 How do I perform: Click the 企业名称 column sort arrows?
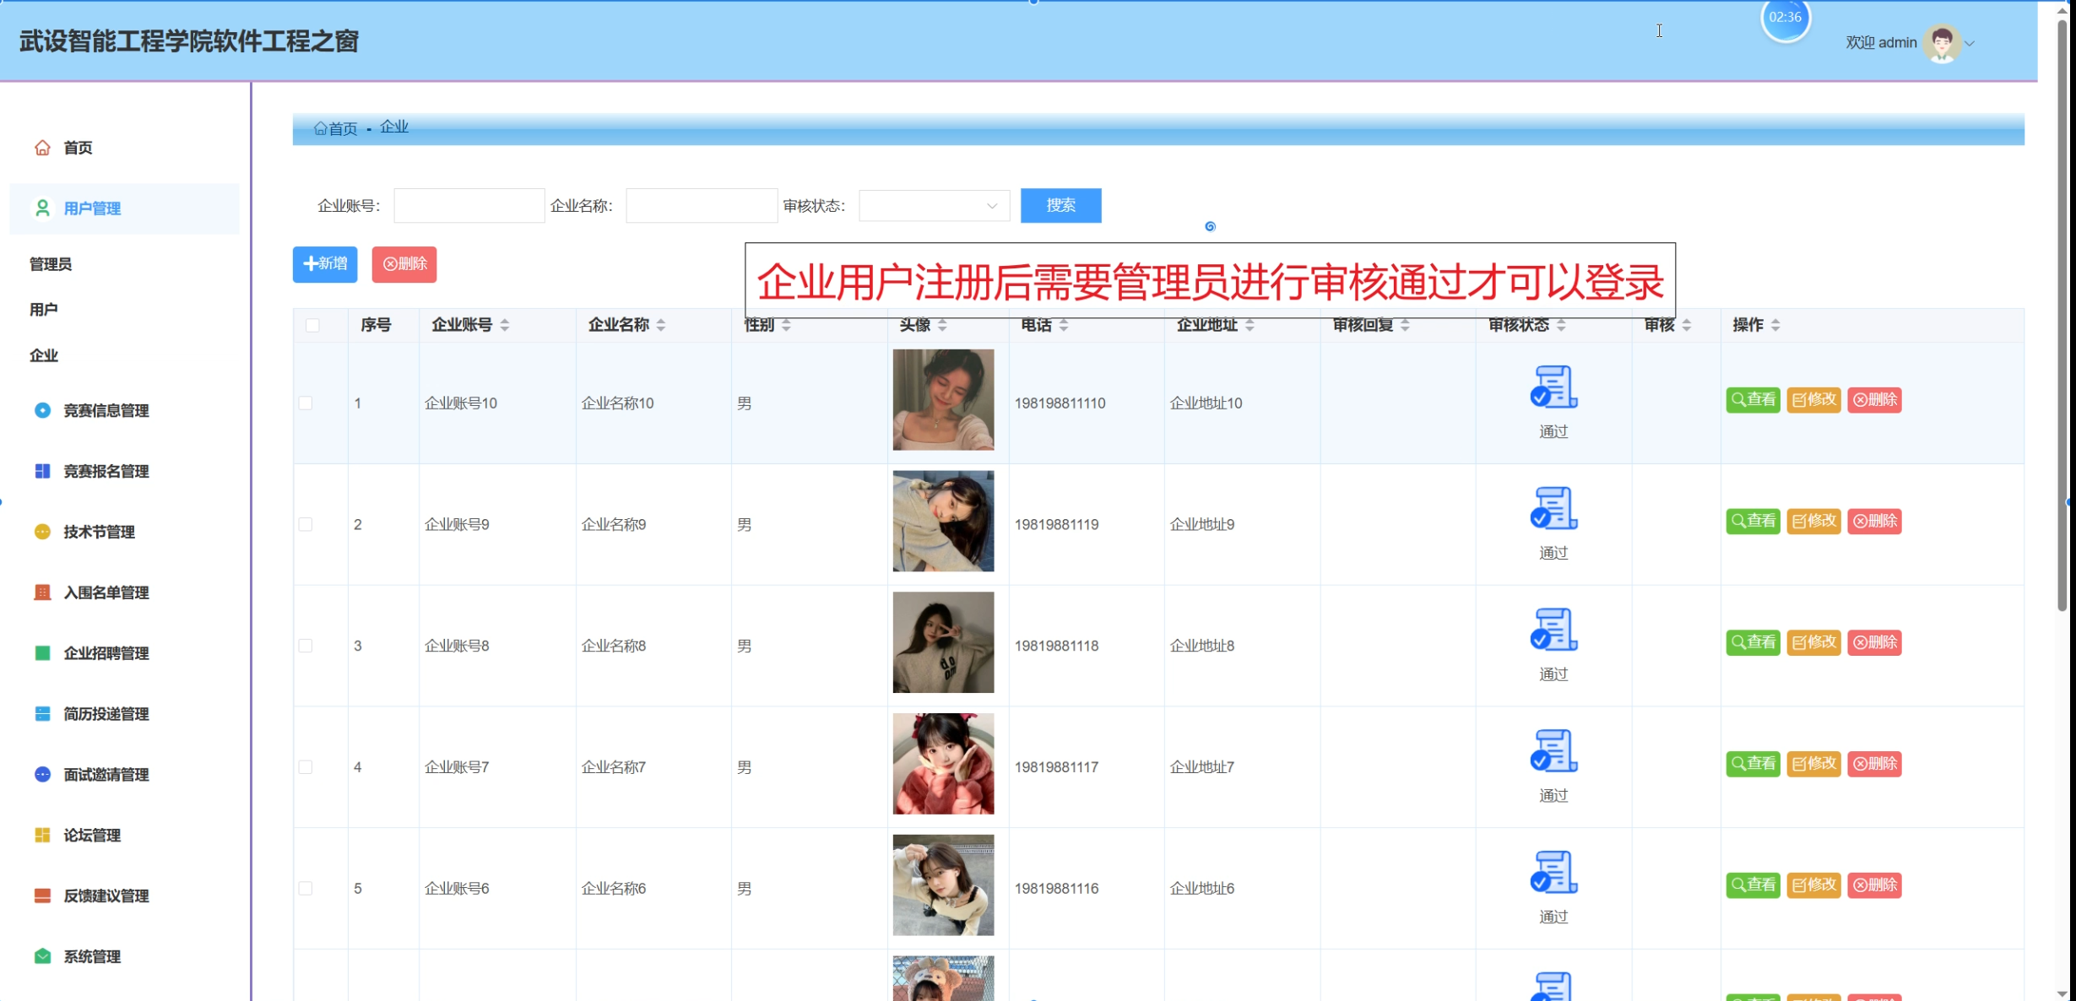click(x=661, y=326)
